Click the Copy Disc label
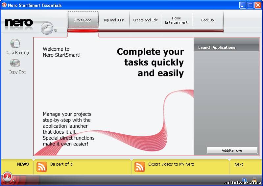Viewport: 263px width, 186px height. 17,72
